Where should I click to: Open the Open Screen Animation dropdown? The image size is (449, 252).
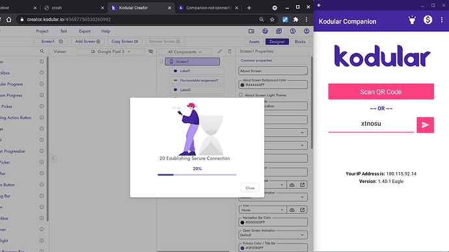pyautogui.click(x=273, y=235)
